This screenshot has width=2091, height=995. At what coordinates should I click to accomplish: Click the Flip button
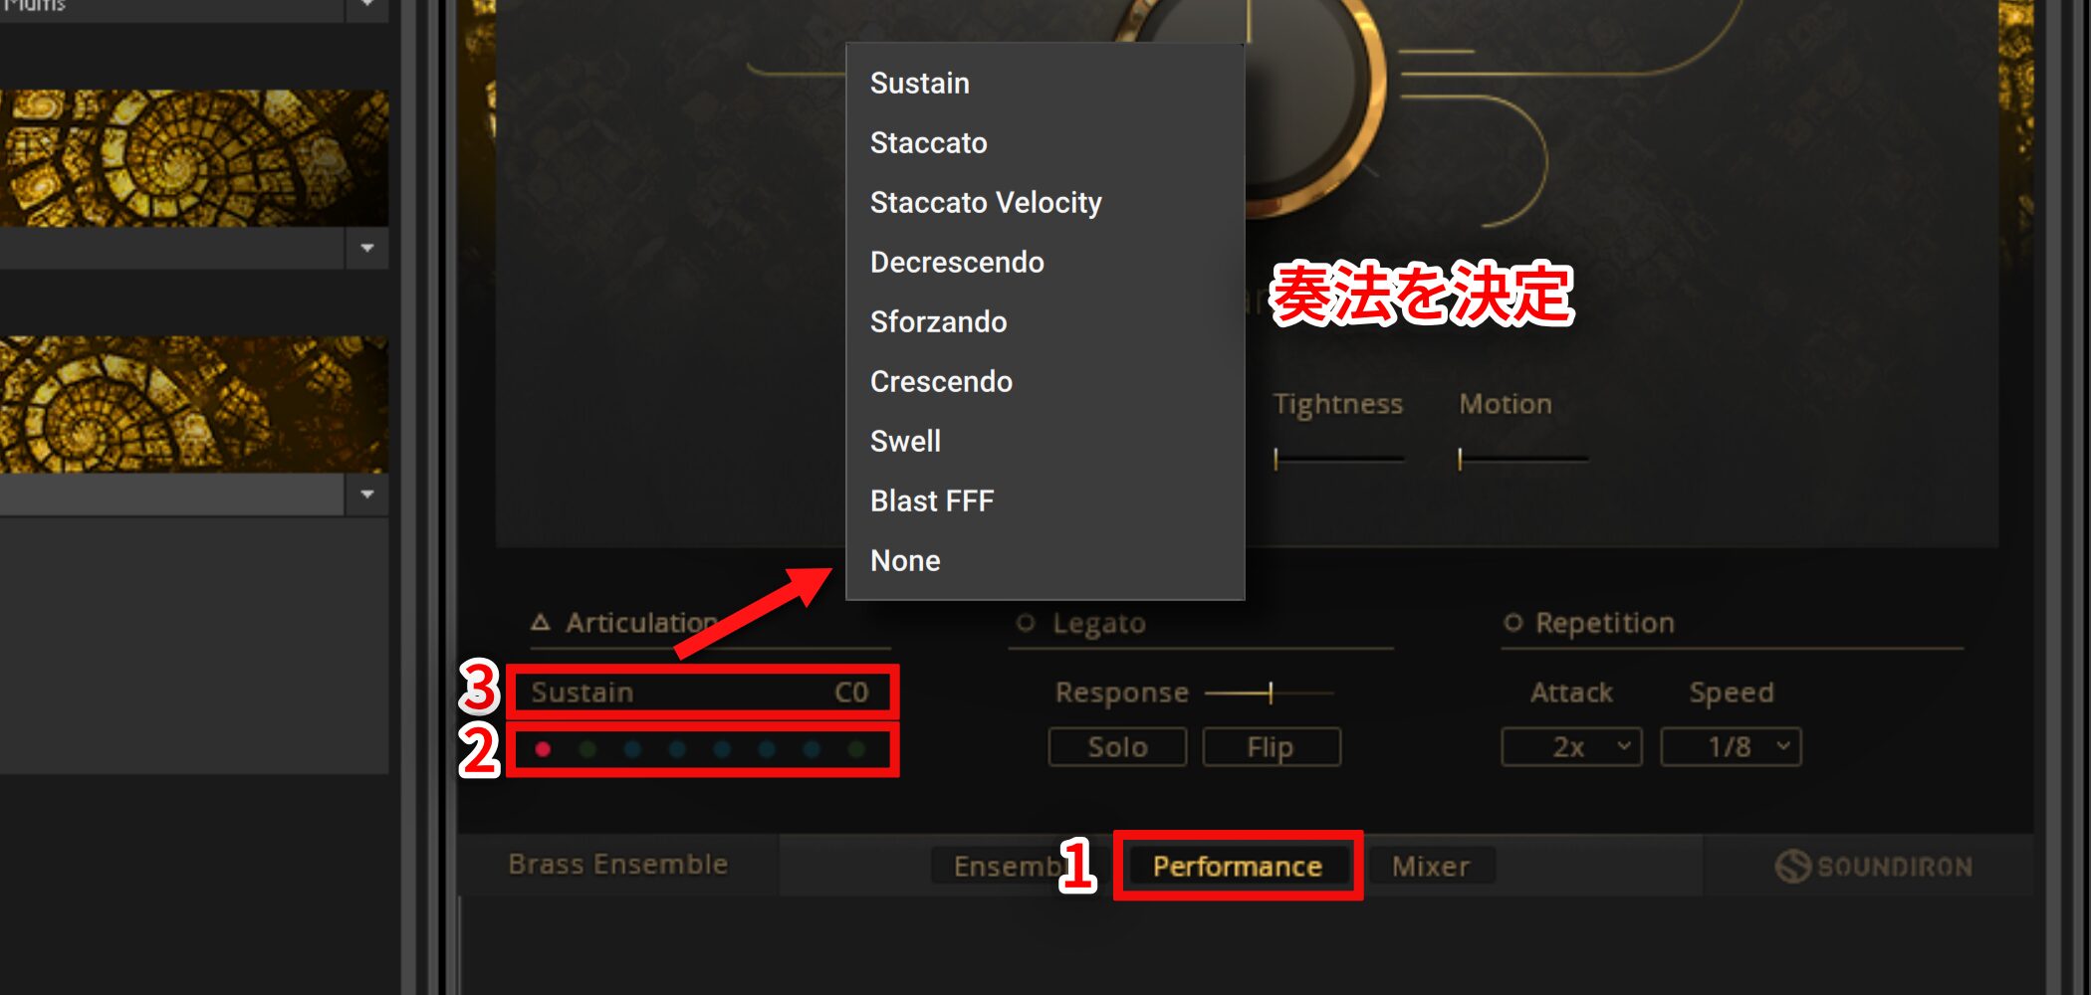[1272, 746]
